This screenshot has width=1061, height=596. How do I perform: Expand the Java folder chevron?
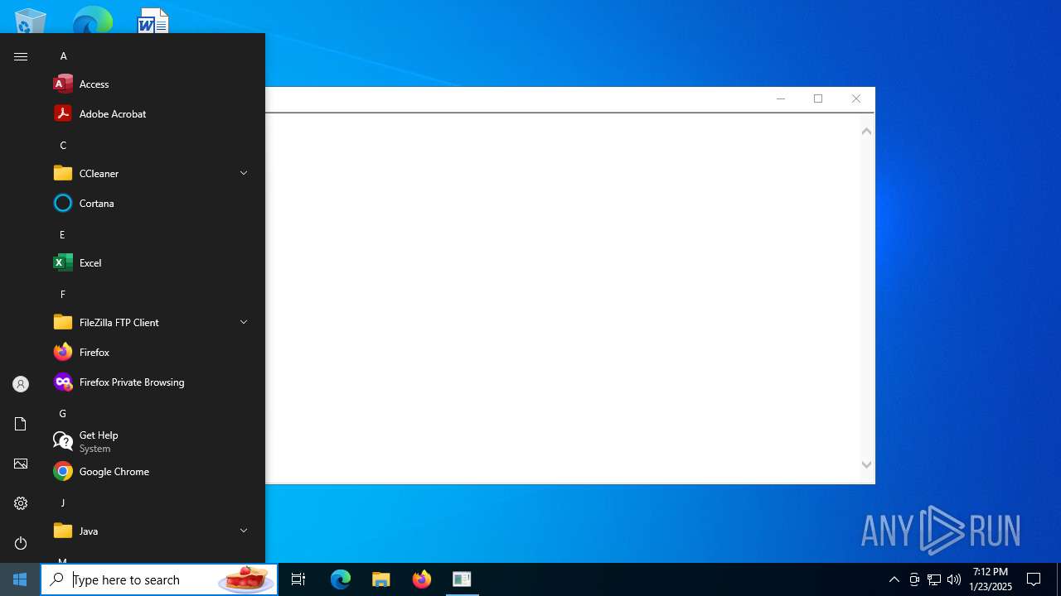tap(244, 531)
